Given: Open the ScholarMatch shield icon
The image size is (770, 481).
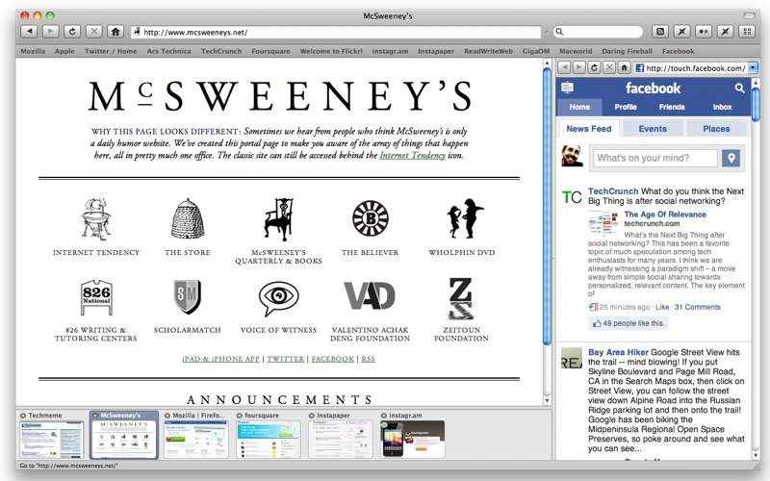Looking at the screenshot, I should tap(187, 297).
